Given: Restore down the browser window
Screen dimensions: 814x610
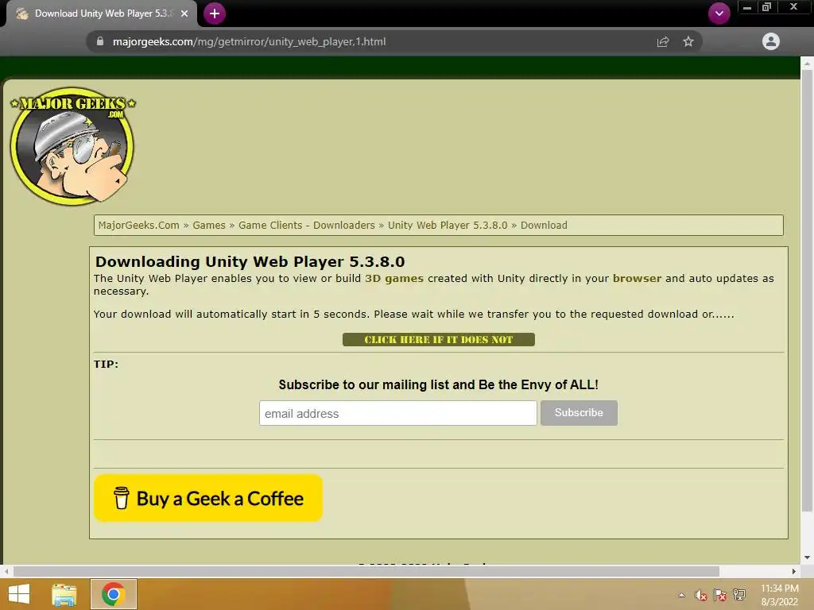Looking at the screenshot, I should pos(767,7).
